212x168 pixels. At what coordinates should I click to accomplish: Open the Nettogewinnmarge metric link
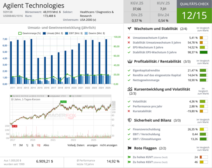(x=146, y=80)
